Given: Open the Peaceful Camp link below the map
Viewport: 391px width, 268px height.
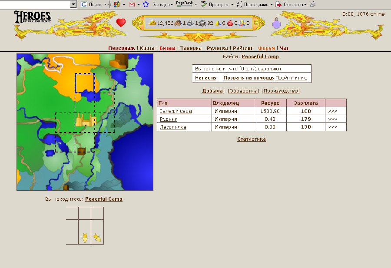Looking at the screenshot, I should [x=104, y=199].
